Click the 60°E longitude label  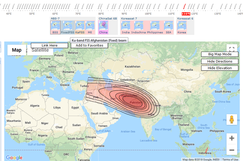click(55, 14)
